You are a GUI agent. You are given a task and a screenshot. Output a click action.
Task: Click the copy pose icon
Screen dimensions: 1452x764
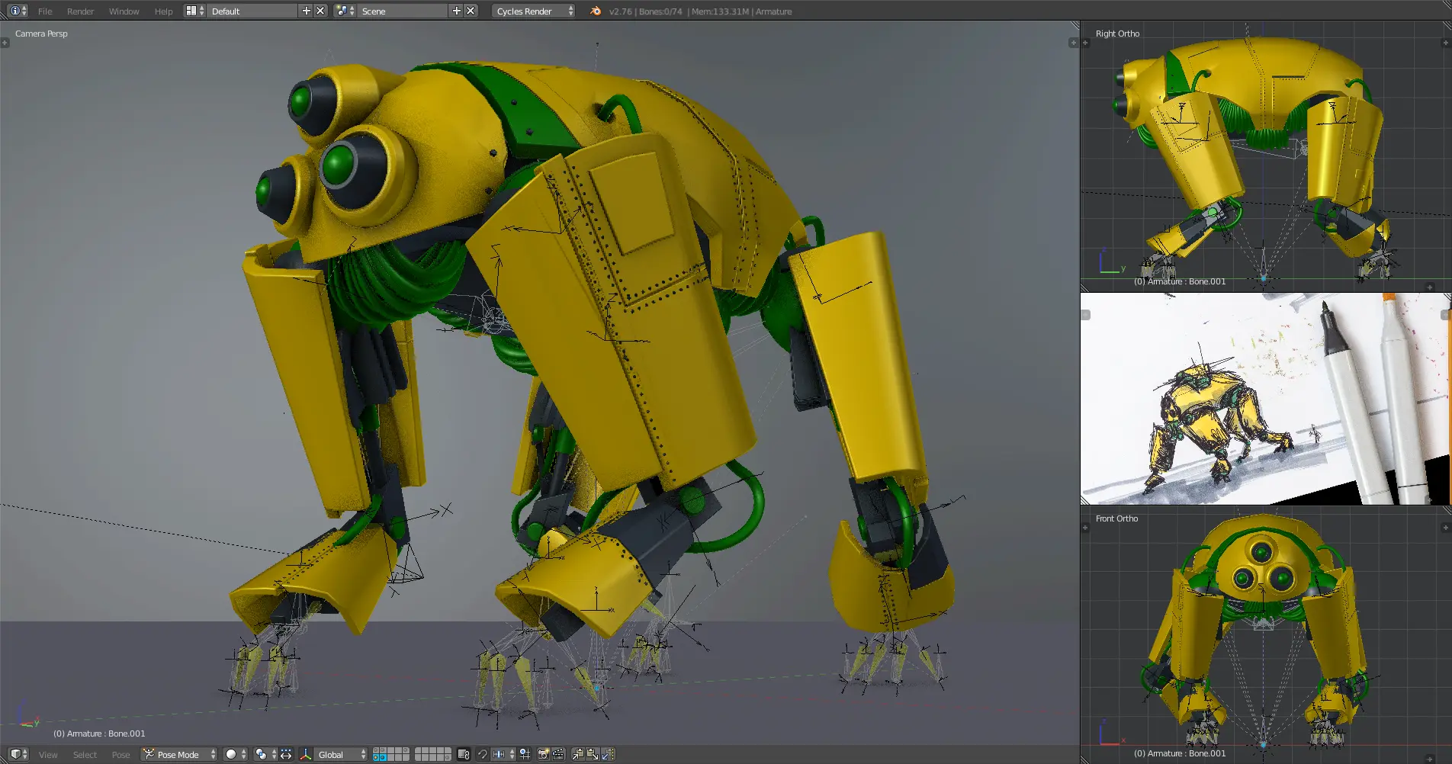tap(578, 754)
